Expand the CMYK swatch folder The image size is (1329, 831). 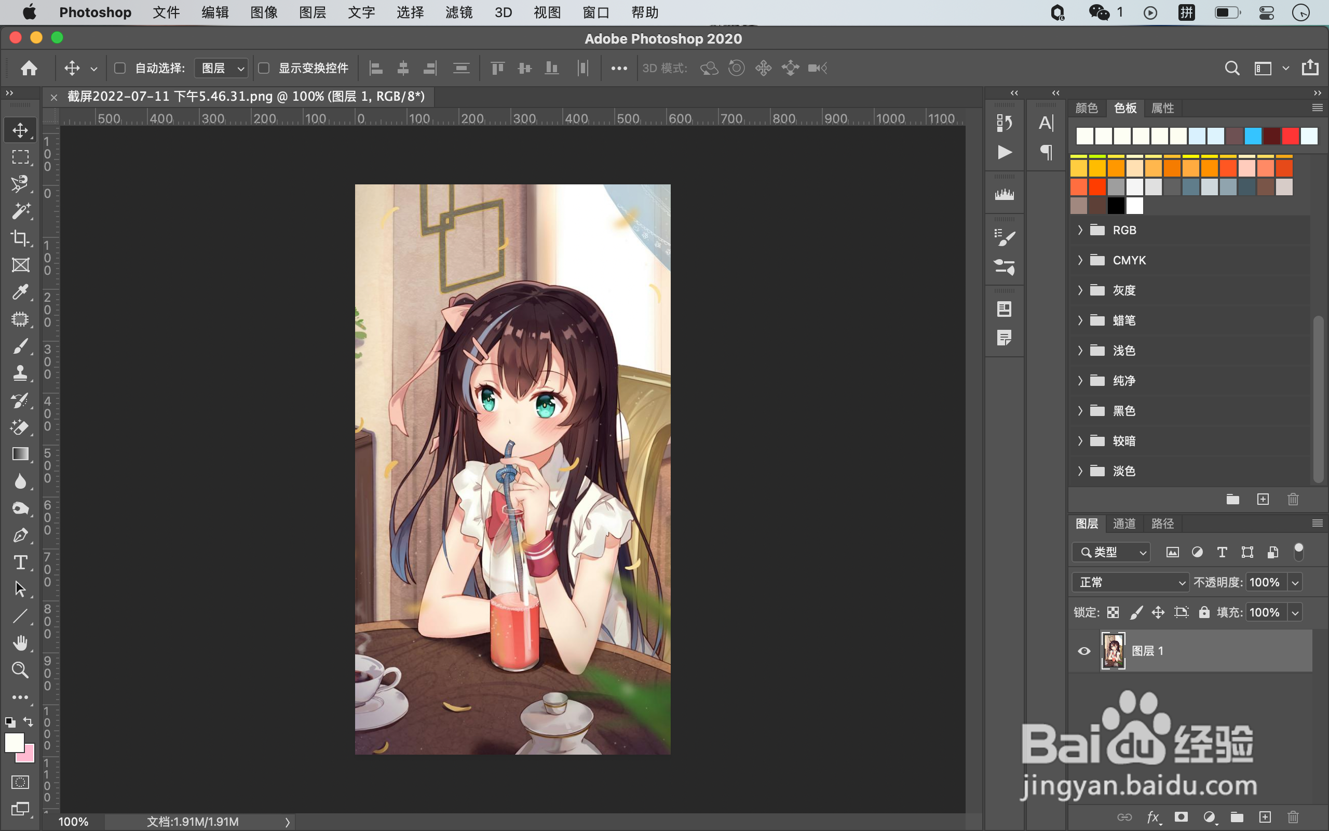click(1080, 261)
